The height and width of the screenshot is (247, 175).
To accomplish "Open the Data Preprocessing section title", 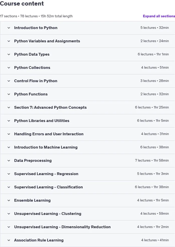I will [x=33, y=161].
